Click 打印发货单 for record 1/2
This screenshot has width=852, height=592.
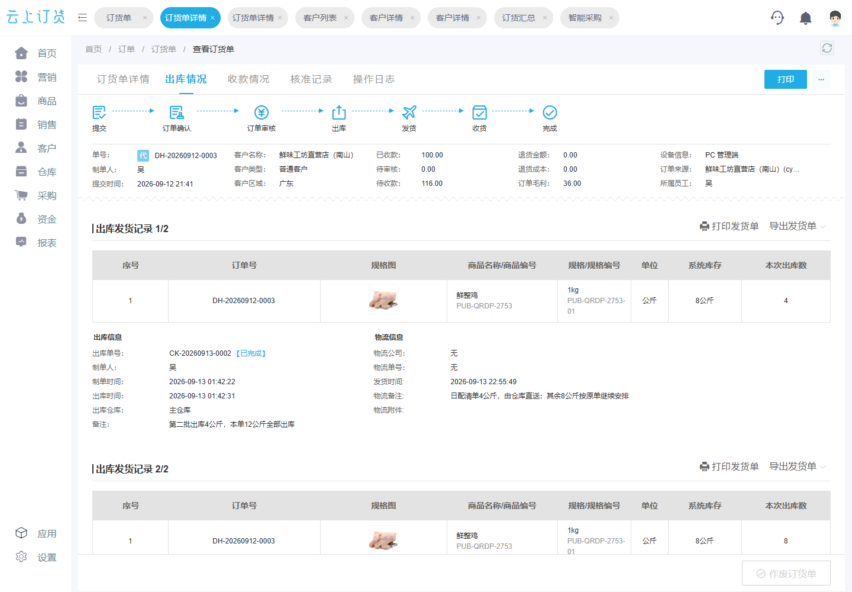pos(729,226)
